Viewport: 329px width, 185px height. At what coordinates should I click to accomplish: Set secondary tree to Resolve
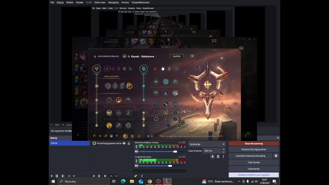(169, 69)
